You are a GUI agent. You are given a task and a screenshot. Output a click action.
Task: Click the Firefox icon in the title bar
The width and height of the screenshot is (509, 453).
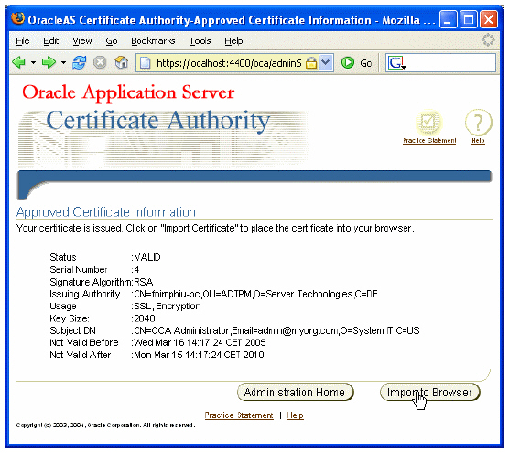tap(17, 19)
